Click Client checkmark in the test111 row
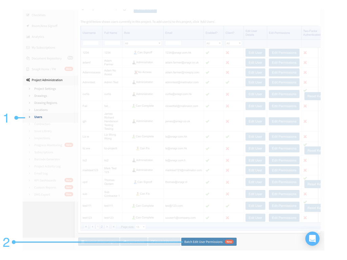 point(227,206)
